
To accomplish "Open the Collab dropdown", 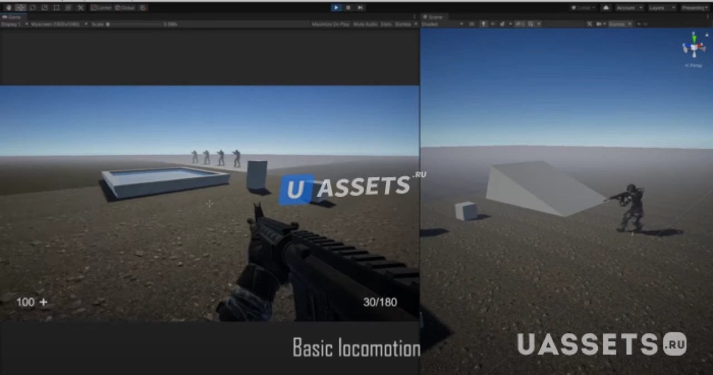I will coord(583,8).
